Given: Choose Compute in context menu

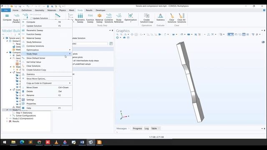Looking at the screenshot, I should pyautogui.click(x=46, y=22).
